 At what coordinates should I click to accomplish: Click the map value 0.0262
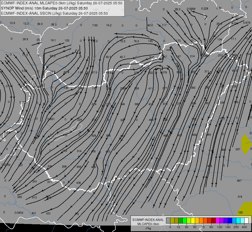(x=6, y=165)
